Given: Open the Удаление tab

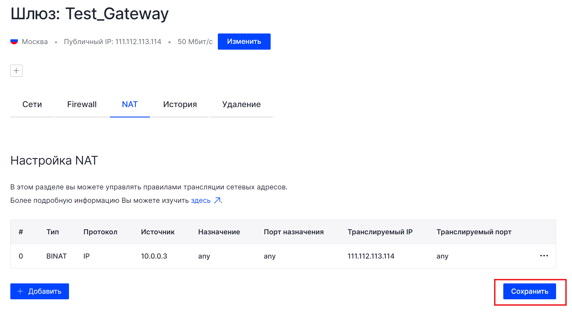Looking at the screenshot, I should pyautogui.click(x=241, y=104).
